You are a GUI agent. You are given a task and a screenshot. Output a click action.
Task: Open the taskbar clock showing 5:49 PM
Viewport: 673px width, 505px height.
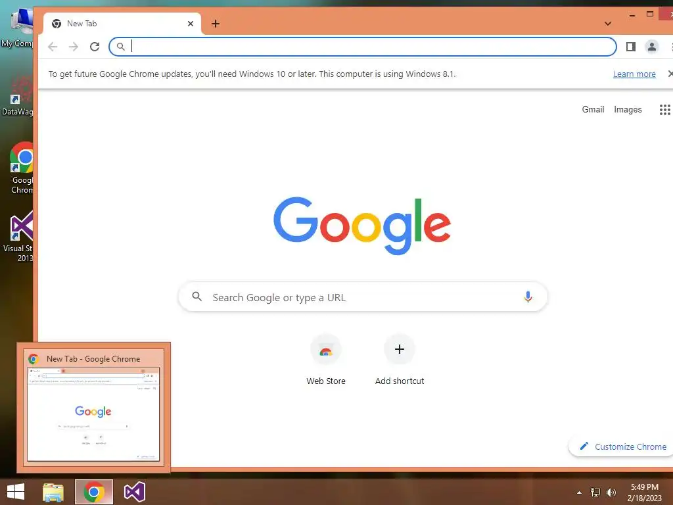(x=644, y=493)
